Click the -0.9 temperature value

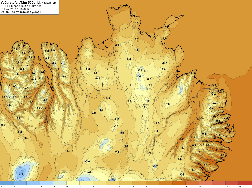47,58
